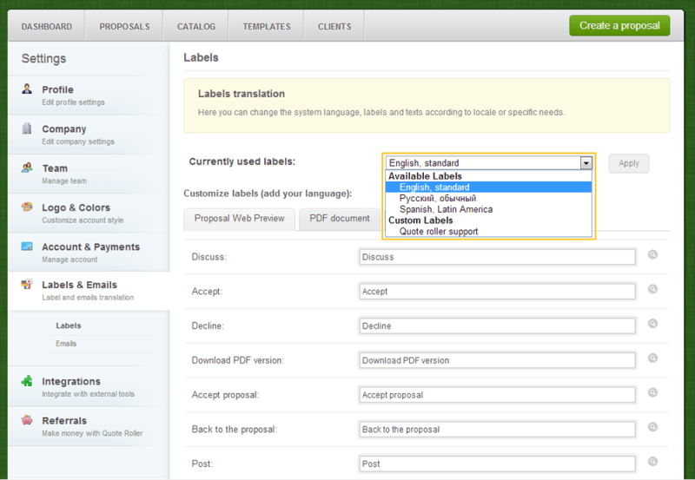This screenshot has width=695, height=480.
Task: Click the Integrations puzzle piece icon
Action: (27, 381)
